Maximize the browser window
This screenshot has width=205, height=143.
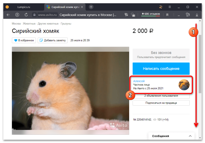coord(188,7)
